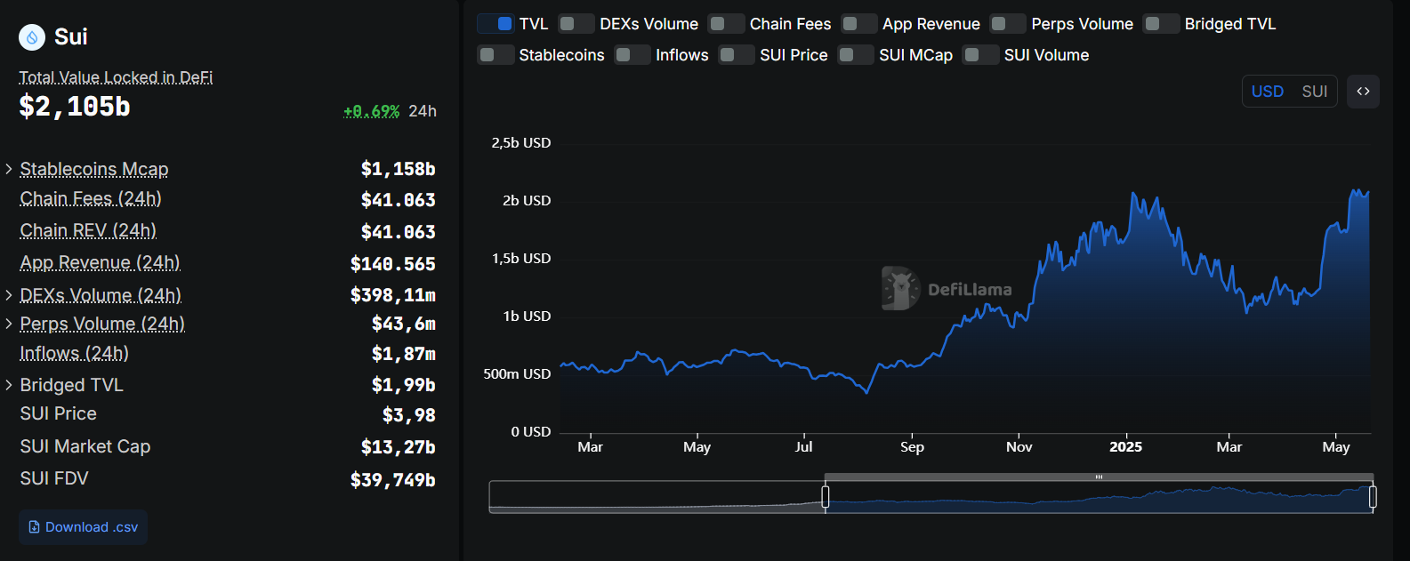Enable the Stablecoins series toggle
The height and width of the screenshot is (561, 1410).
pos(496,55)
